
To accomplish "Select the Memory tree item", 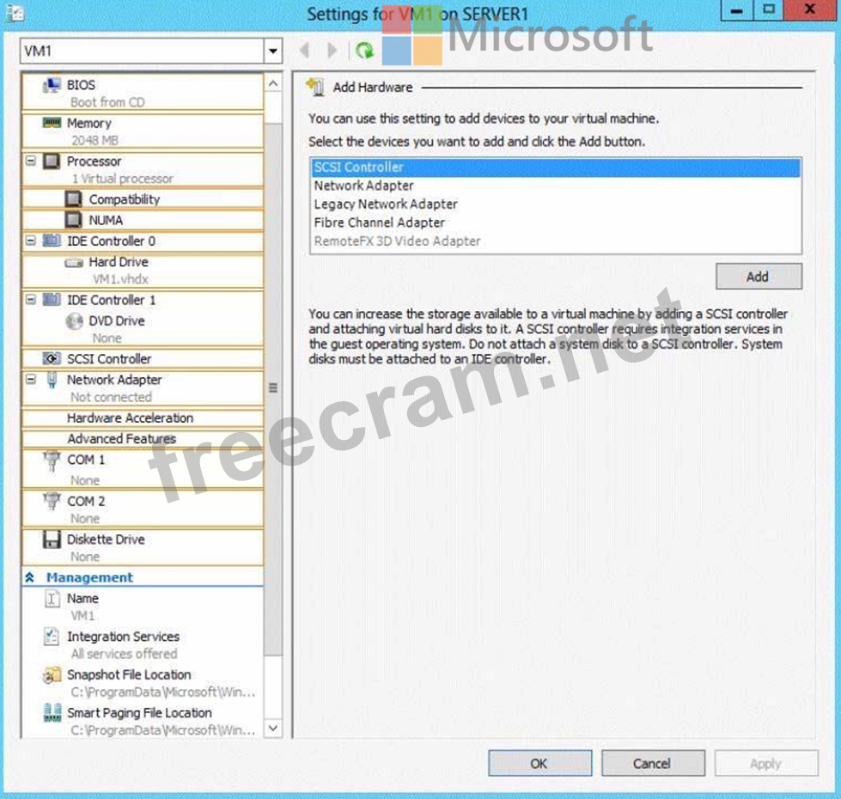I will pos(143,131).
